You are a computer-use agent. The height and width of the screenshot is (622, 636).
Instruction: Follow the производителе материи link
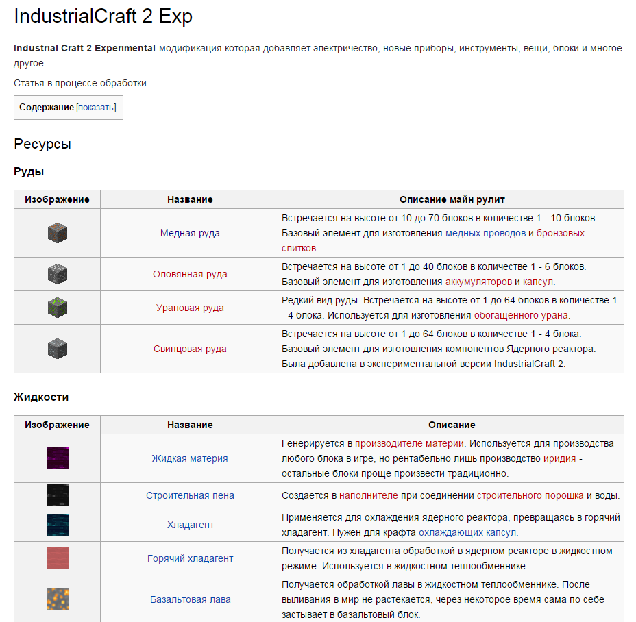coord(409,443)
